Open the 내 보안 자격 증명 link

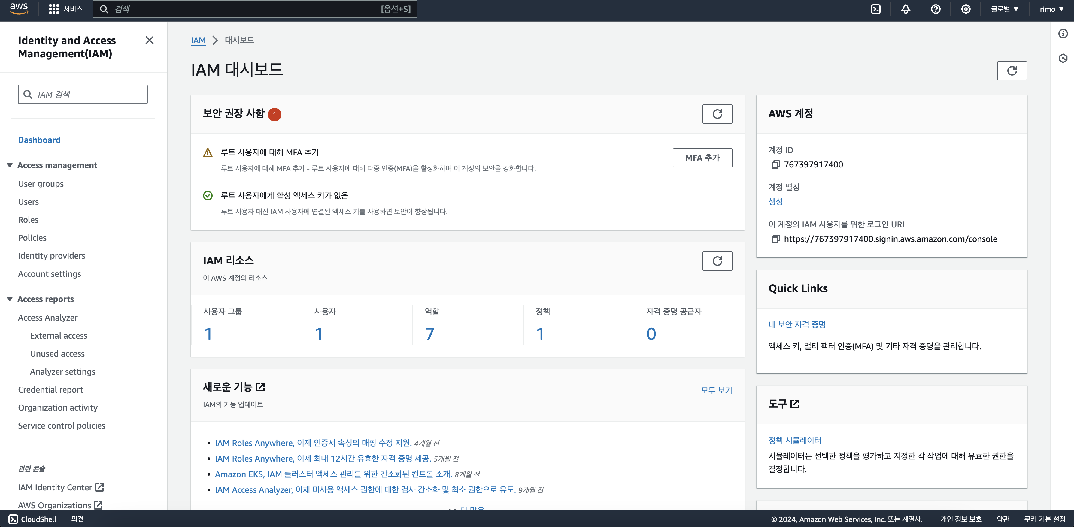(797, 324)
